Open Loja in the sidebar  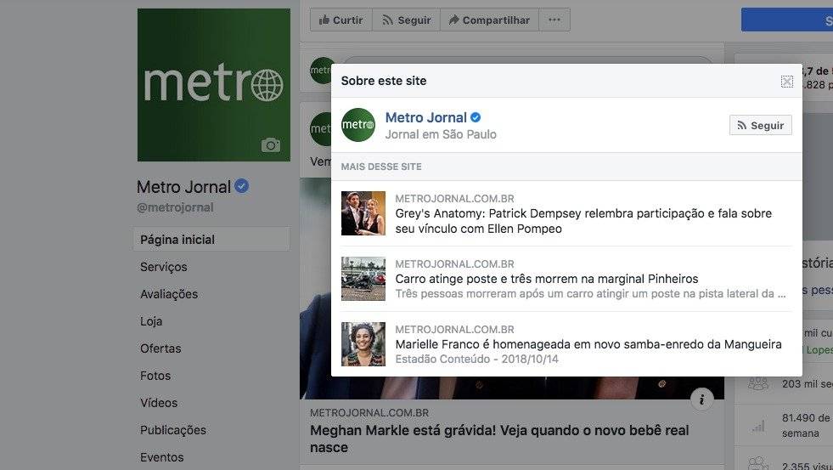(151, 321)
